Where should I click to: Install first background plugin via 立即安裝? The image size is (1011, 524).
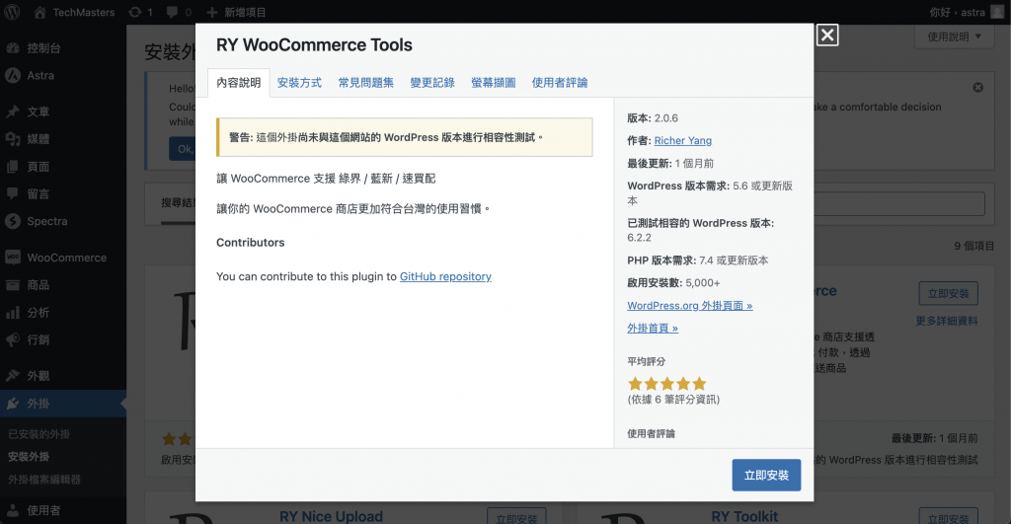(x=948, y=293)
